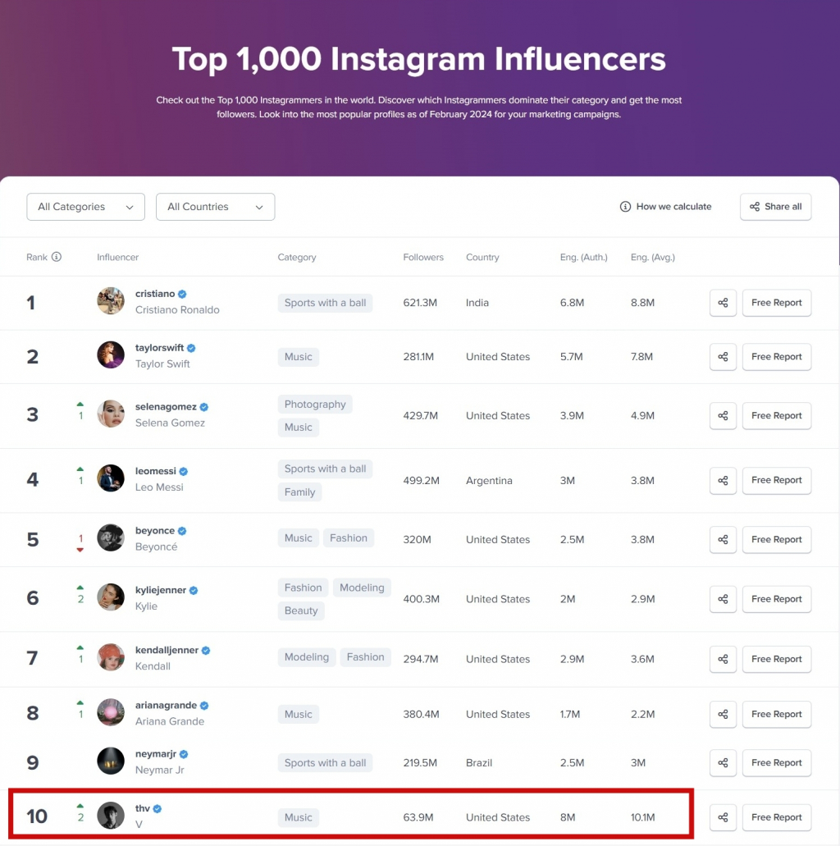
Task: Open Cristiano Ronaldo profile picture
Action: coord(111,301)
